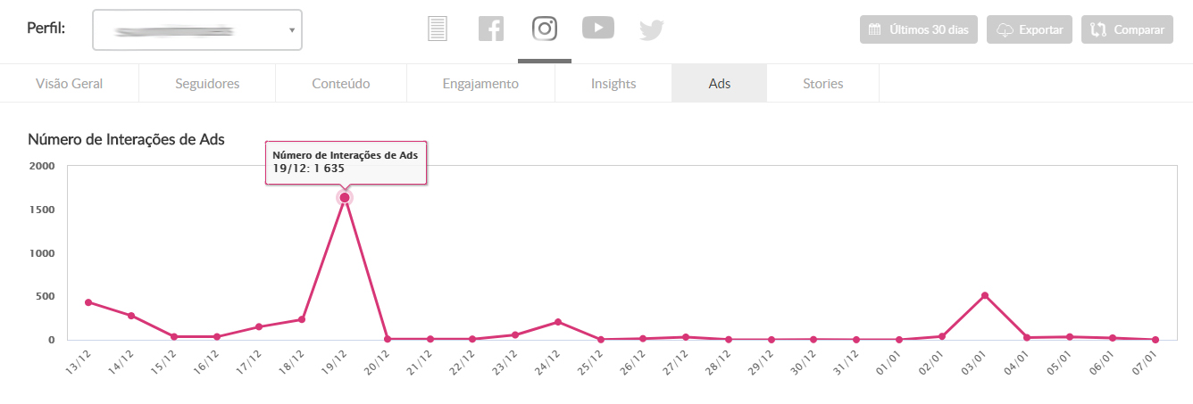Image resolution: width=1193 pixels, height=404 pixels.
Task: Click the calendar icon in Últimos 30 dias
Action: tap(875, 30)
